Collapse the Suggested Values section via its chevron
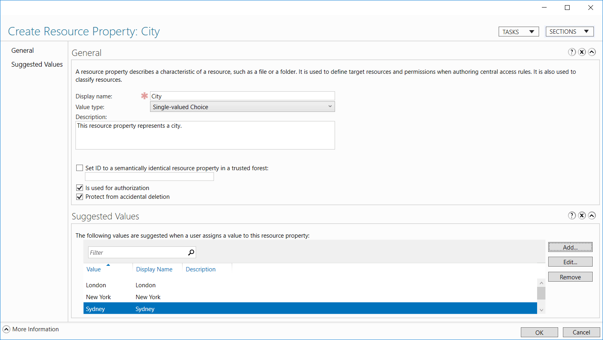 coord(592,215)
